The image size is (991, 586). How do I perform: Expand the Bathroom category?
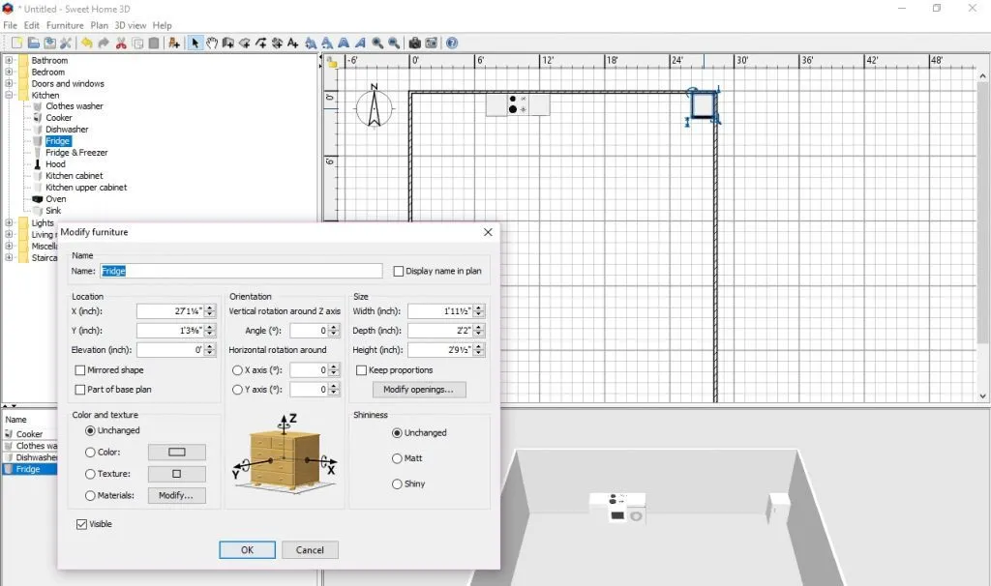coord(10,60)
